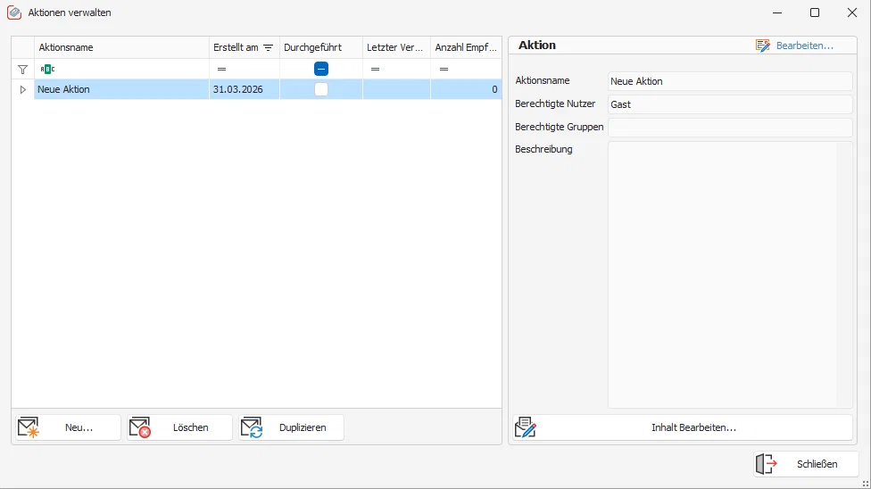Open Letzter Ver... filter operator equals sign
The width and height of the screenshot is (871, 489).
(x=376, y=69)
